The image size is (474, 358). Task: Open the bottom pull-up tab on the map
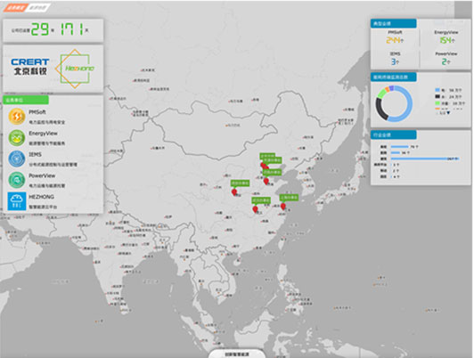pos(237,354)
